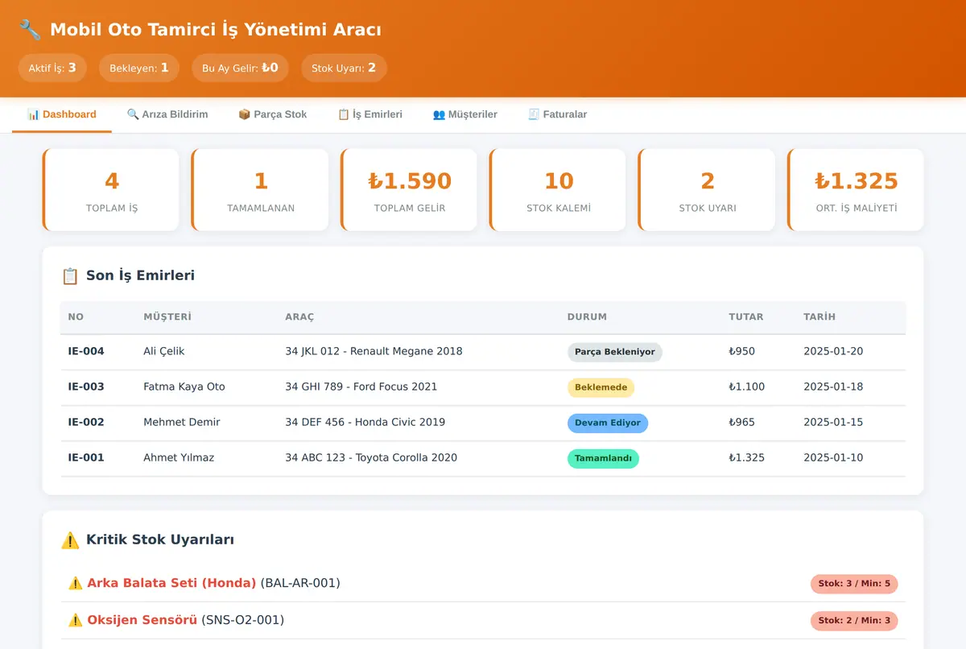Click the MÜŞTERİ column header
The height and width of the screenshot is (649, 966).
click(x=167, y=317)
